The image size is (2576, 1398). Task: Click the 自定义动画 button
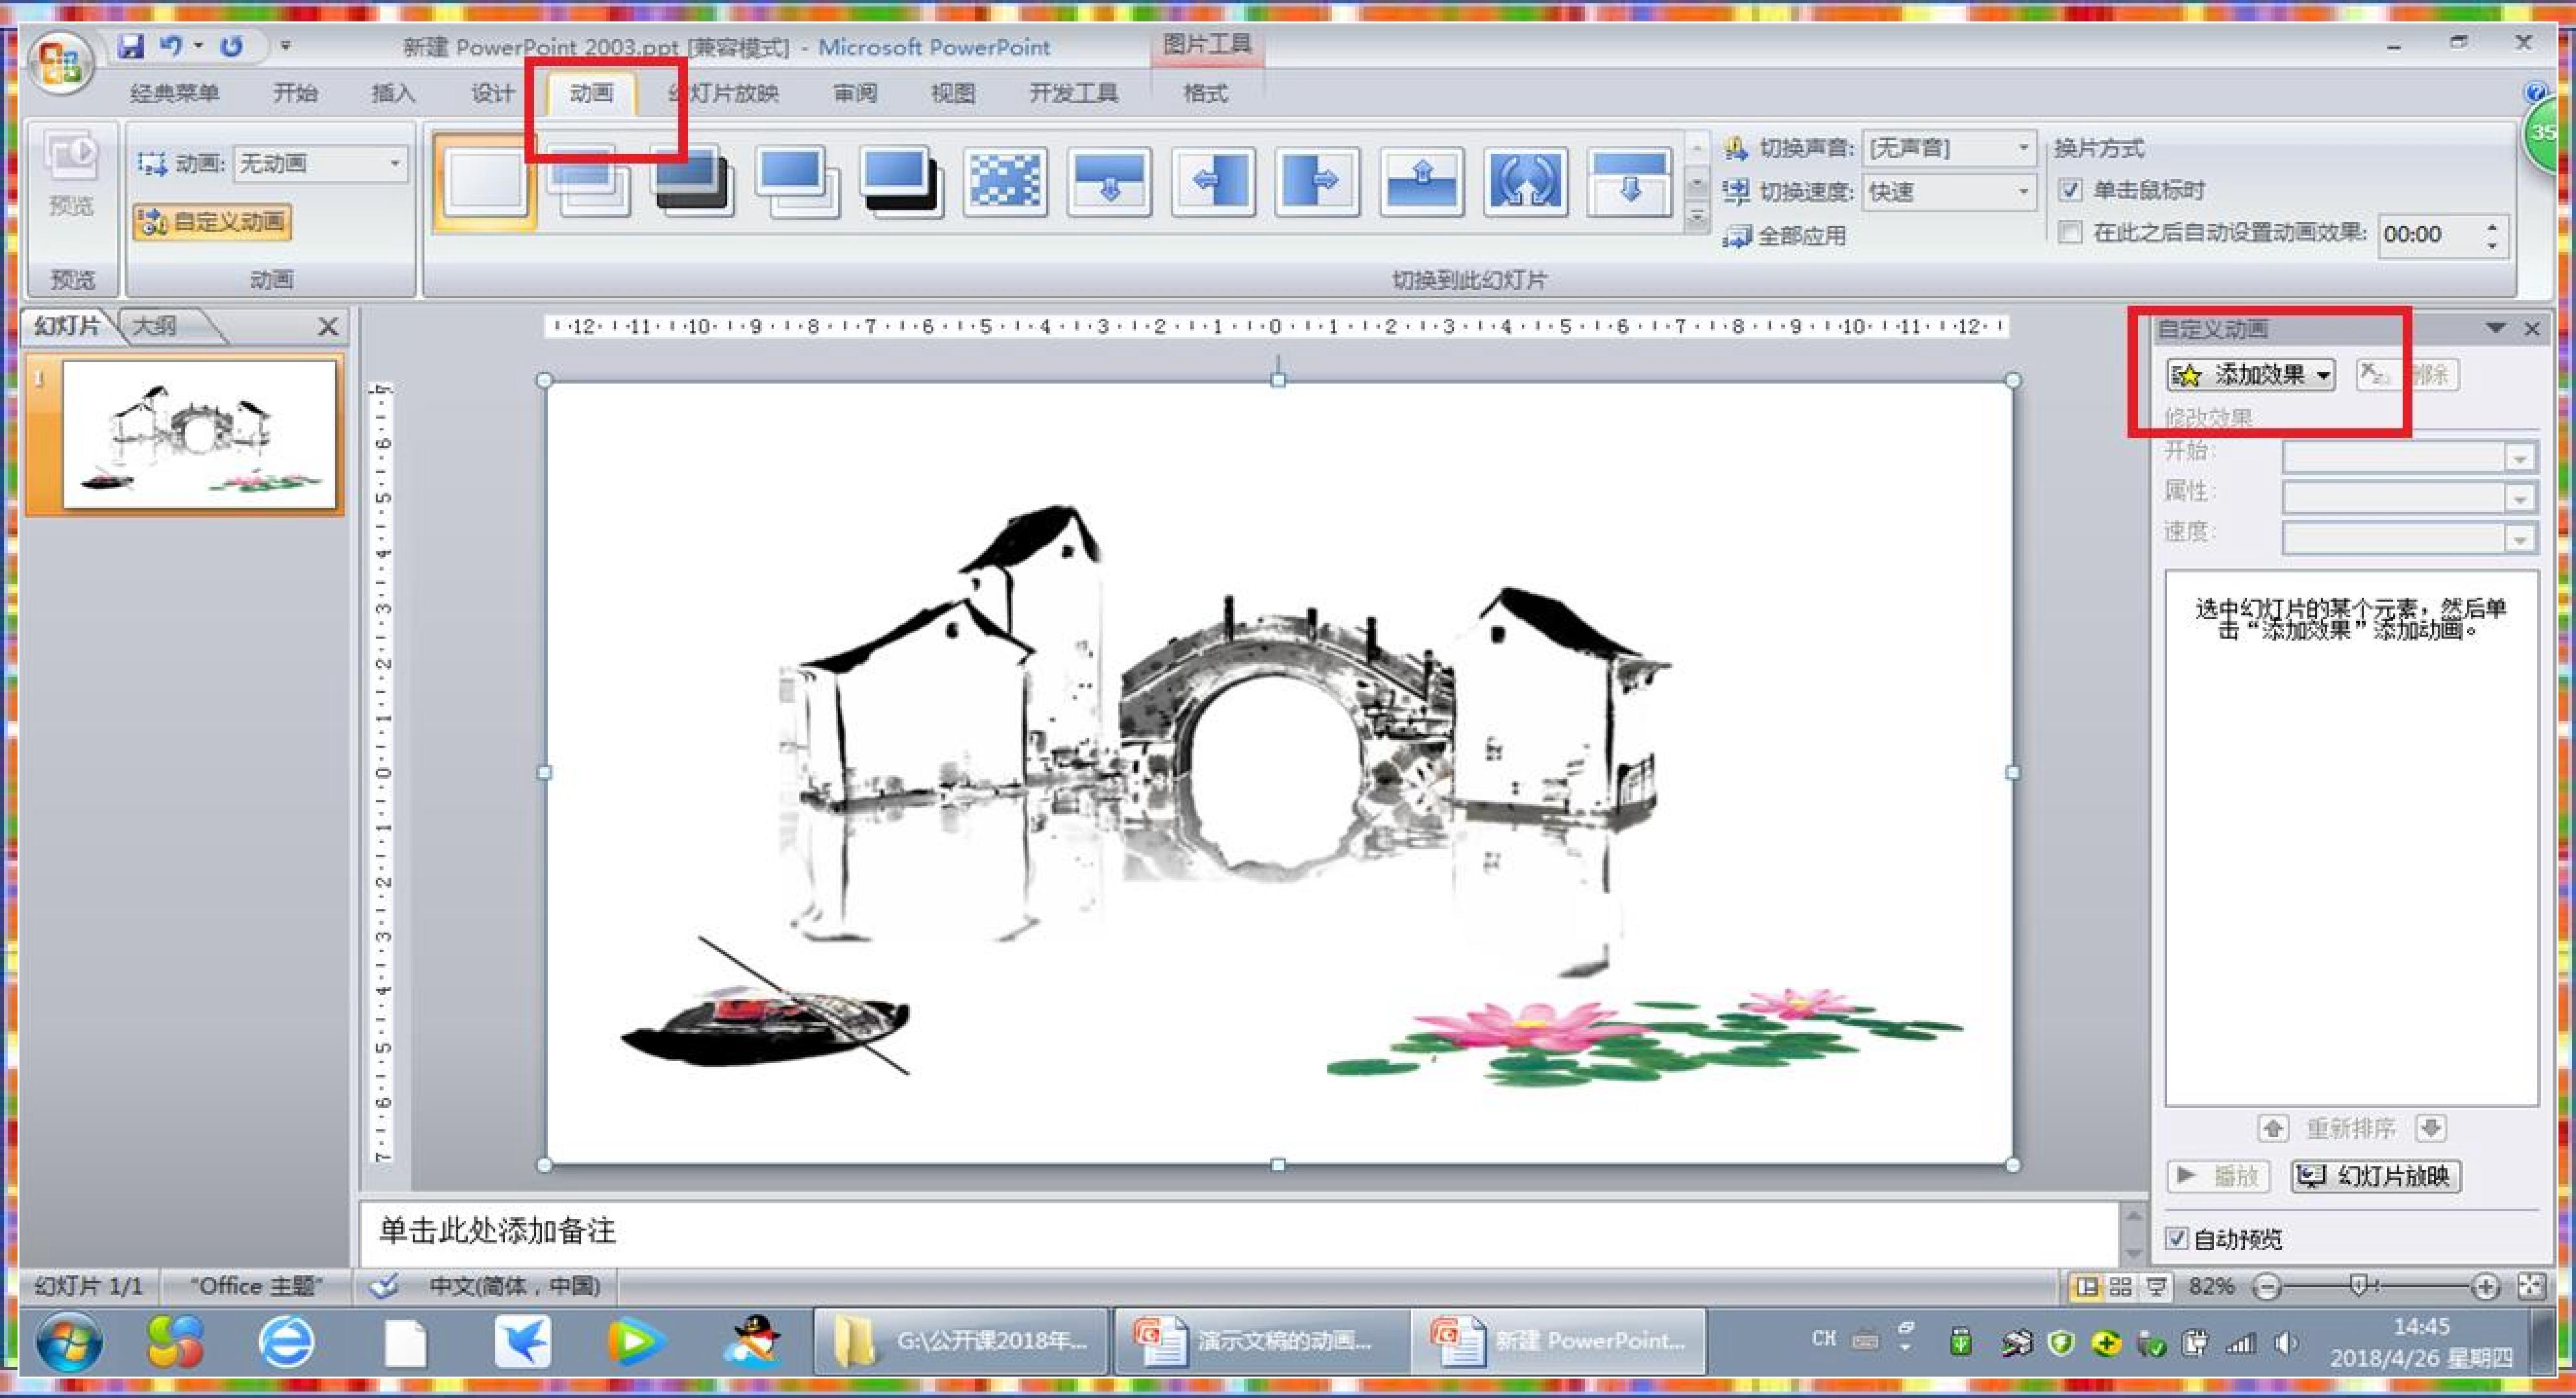point(213,221)
